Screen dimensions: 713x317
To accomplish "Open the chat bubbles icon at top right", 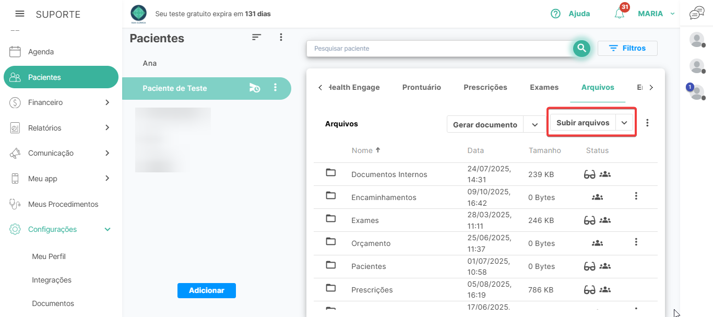I will [x=697, y=14].
